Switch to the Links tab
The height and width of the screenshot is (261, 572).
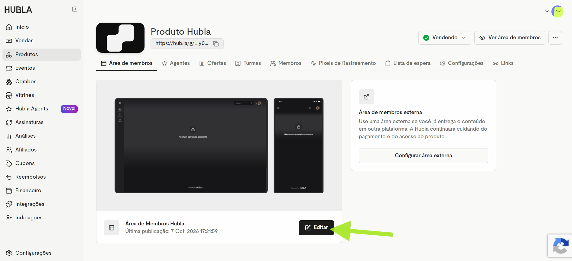(503, 63)
